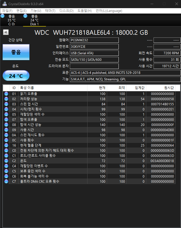Click the 펌웨어 field PCGNW232
The height and width of the screenshot is (228, 181).
click(94, 40)
